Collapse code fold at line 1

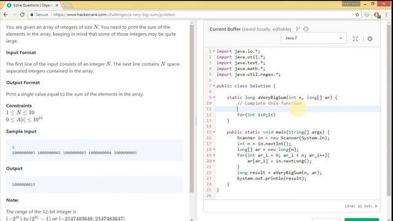(214, 51)
